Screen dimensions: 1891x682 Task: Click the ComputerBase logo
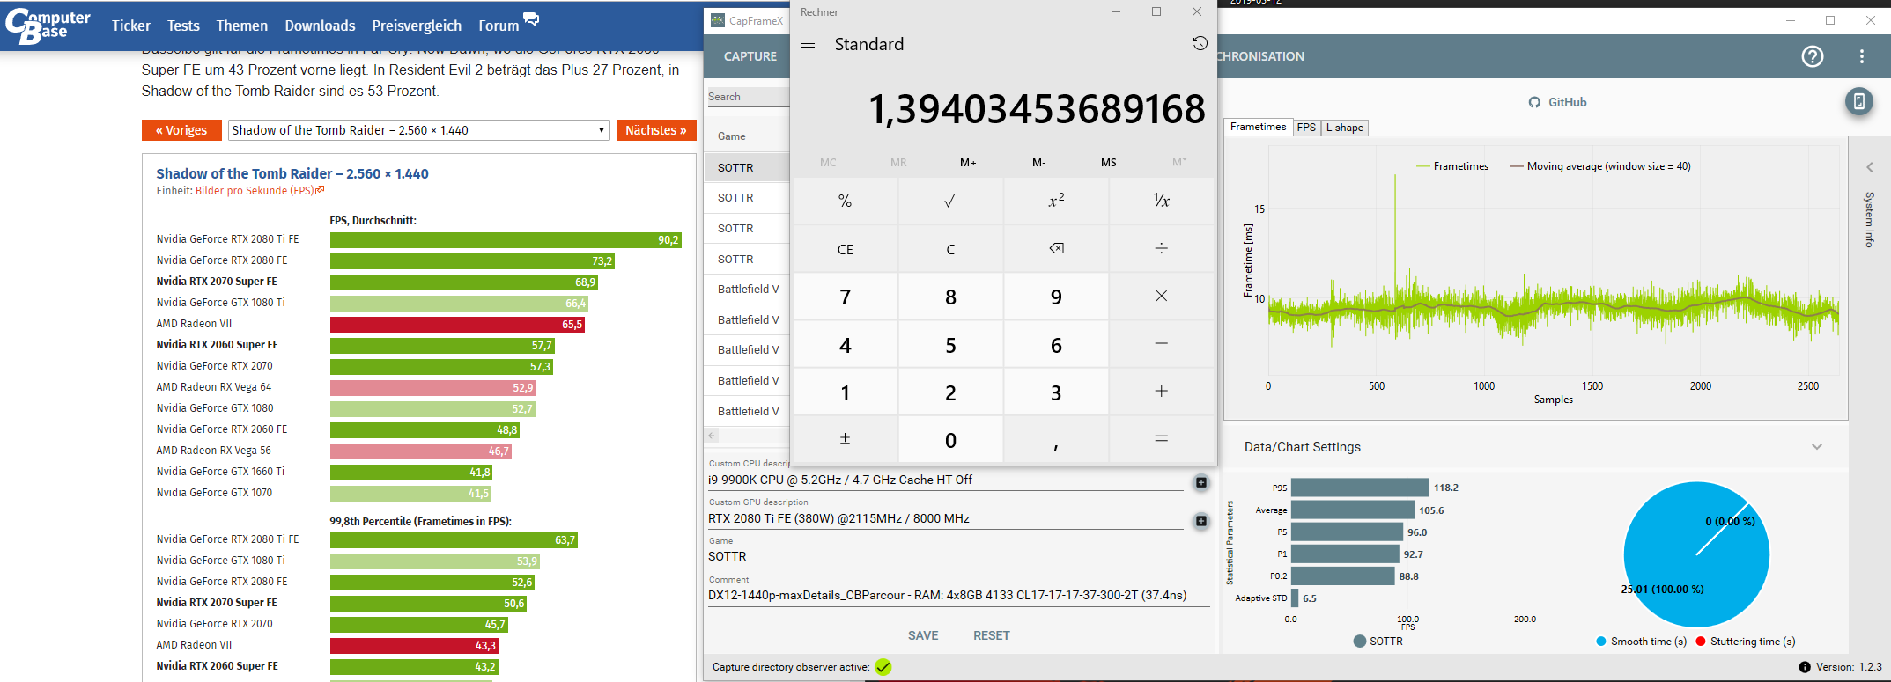click(47, 26)
